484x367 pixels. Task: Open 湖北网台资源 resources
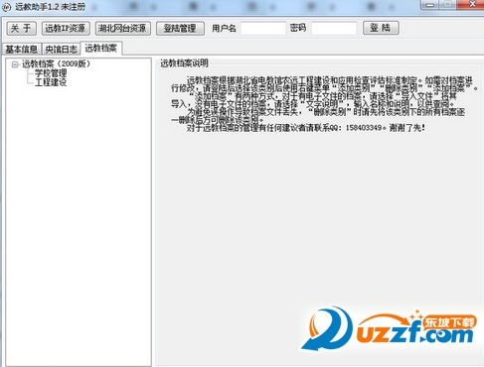tap(123, 28)
